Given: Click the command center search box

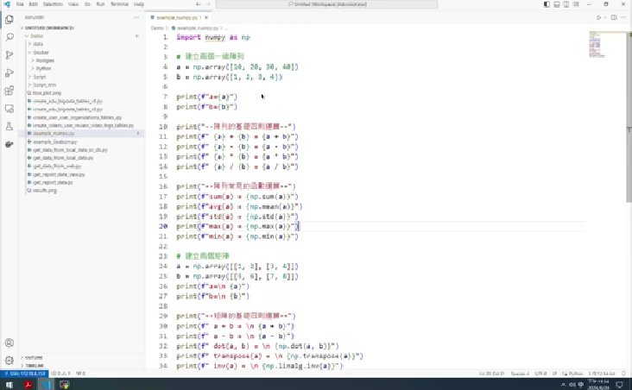Looking at the screenshot, I should point(326,4).
